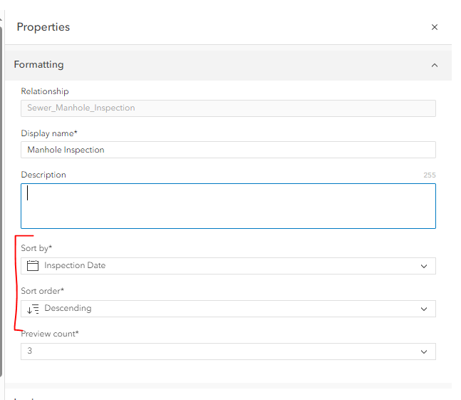Viewport: 461px width, 400px height.
Task: Click the descending sort order icon
Action: (33, 309)
